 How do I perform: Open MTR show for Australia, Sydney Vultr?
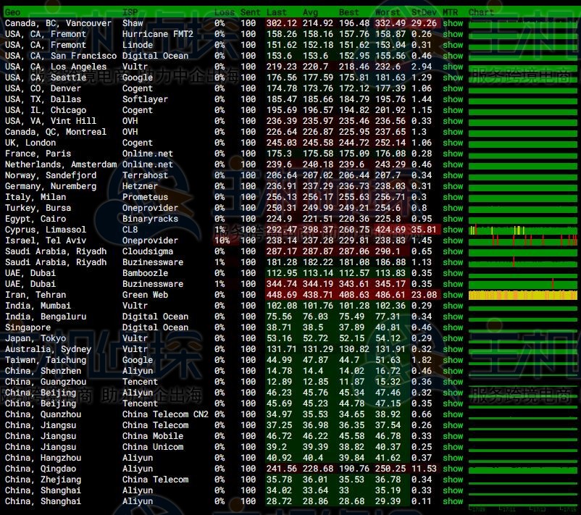(x=453, y=349)
